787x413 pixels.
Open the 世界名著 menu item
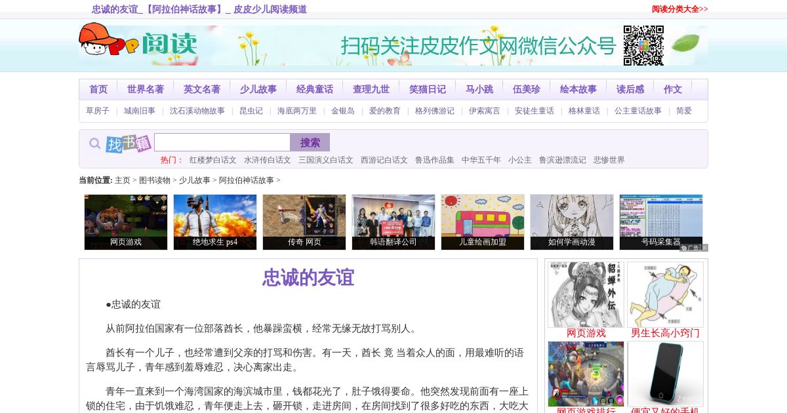(x=146, y=89)
